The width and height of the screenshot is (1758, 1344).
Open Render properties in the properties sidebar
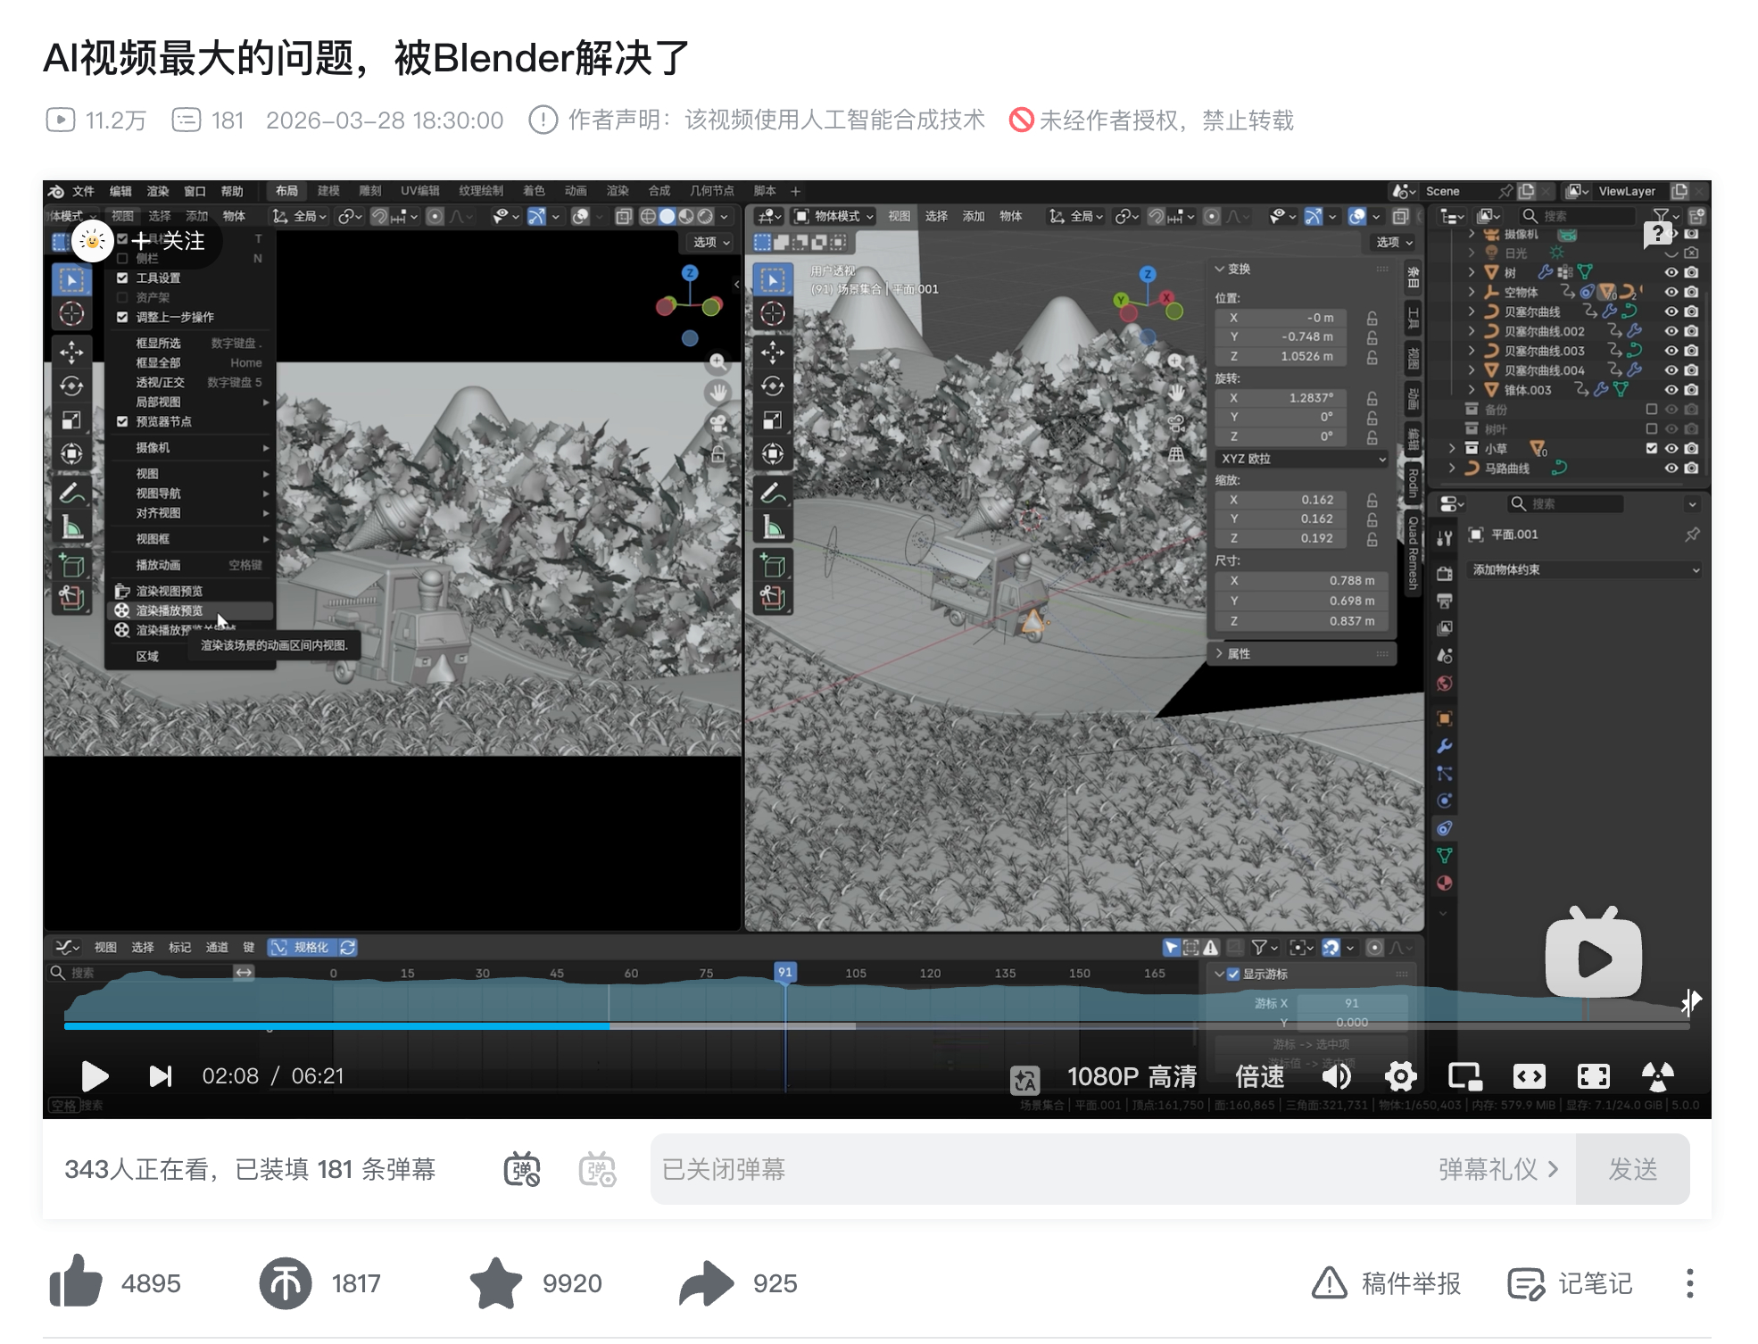tap(1445, 571)
